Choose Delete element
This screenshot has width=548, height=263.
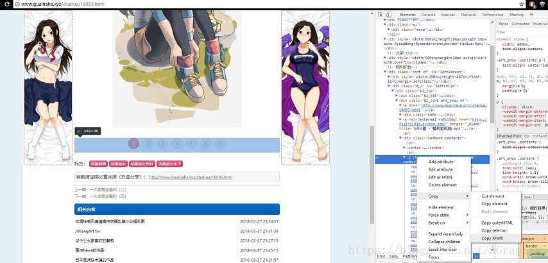point(443,185)
